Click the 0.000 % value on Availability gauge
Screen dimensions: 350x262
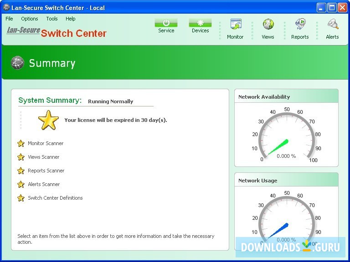click(286, 156)
